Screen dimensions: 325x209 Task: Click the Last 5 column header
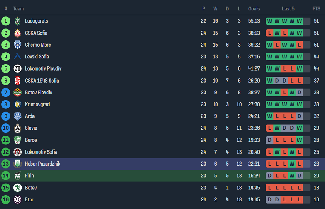pyautogui.click(x=288, y=8)
